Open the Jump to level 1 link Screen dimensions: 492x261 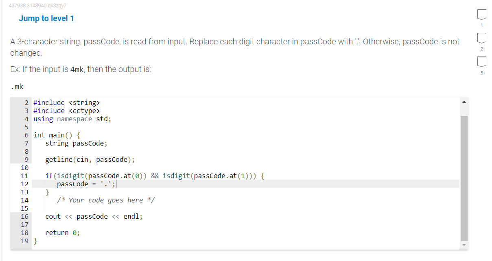coord(46,18)
